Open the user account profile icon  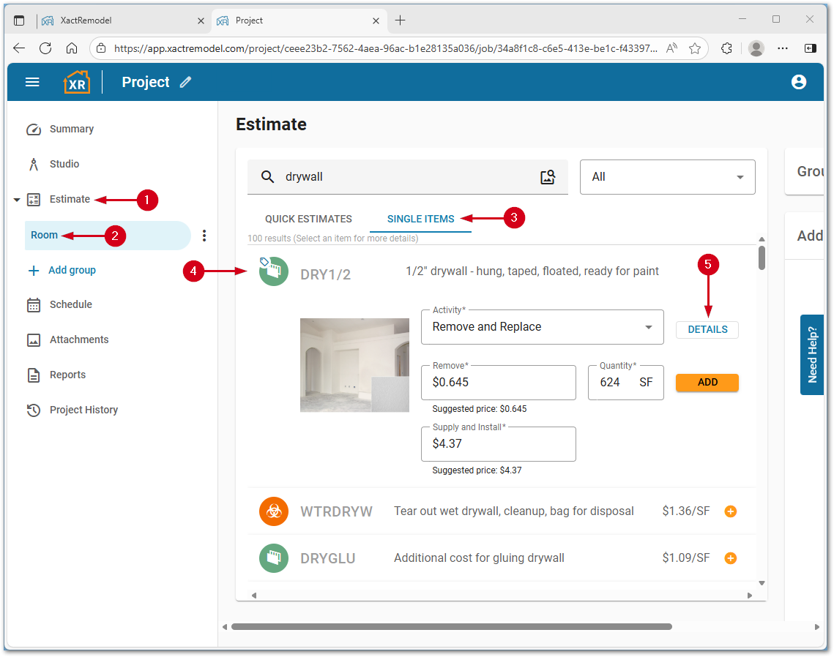[799, 82]
